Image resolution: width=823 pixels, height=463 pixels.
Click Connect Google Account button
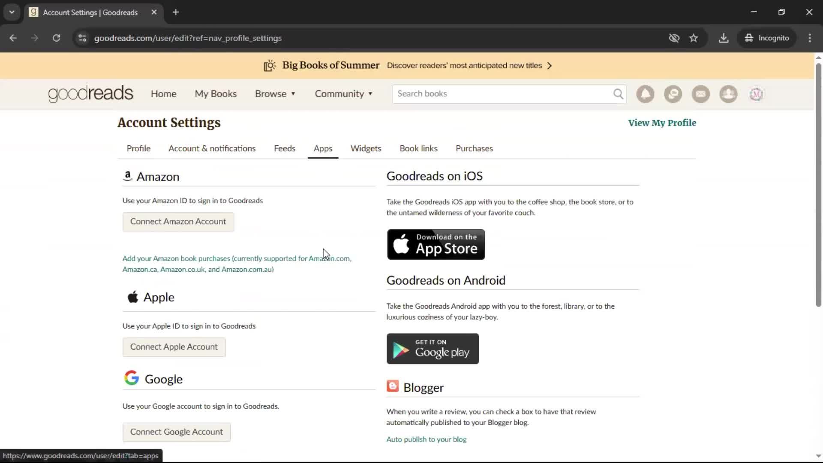click(x=177, y=432)
